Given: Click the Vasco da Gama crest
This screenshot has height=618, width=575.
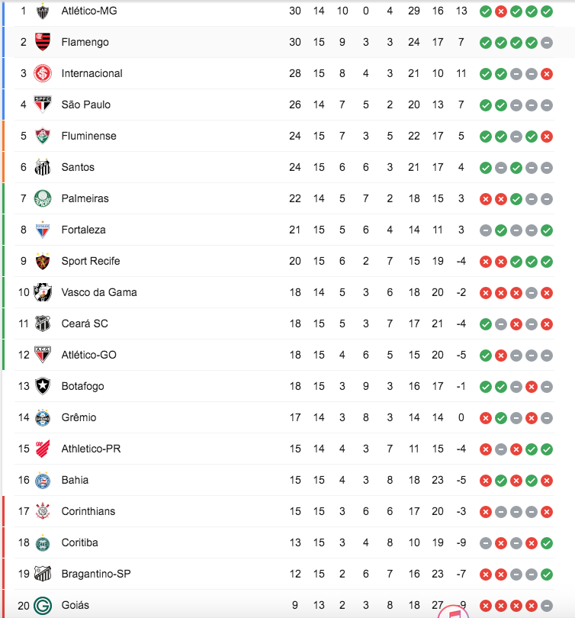Looking at the screenshot, I should click(x=43, y=292).
